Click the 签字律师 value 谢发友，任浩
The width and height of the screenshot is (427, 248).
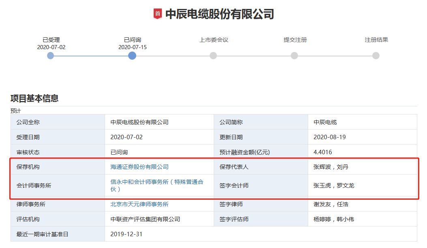(331, 204)
